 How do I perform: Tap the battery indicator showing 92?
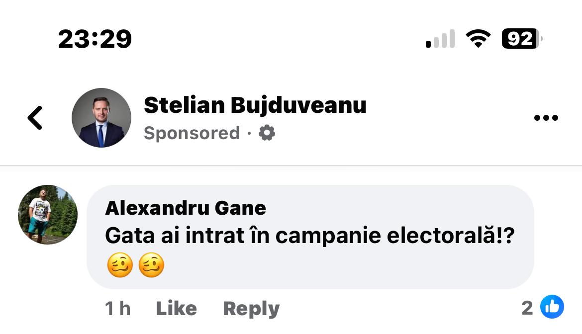[x=521, y=39]
